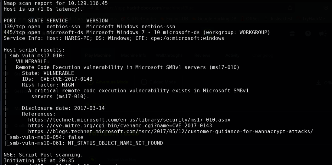The height and width of the screenshot is (165, 332).
Task: Open the Kali NetHunter bookmark
Action: pos(139,18)
